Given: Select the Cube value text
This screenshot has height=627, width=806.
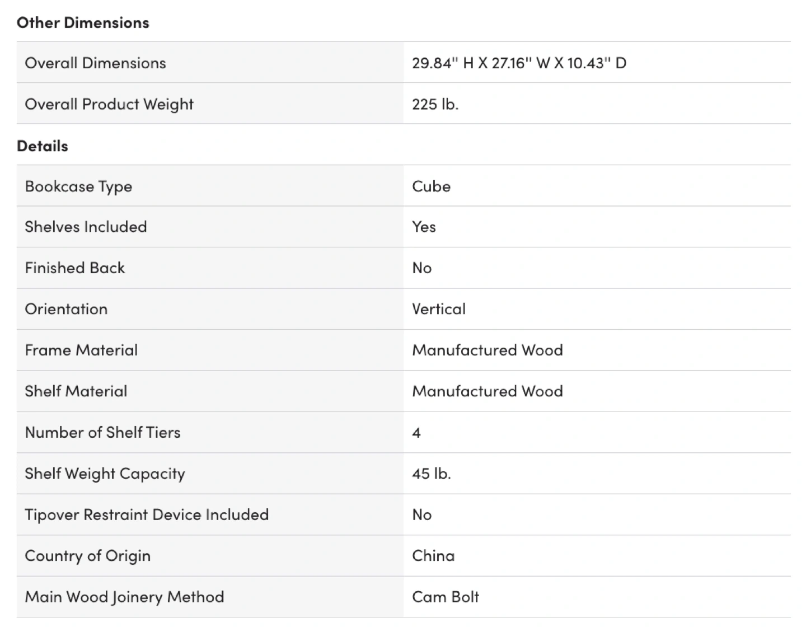Looking at the screenshot, I should (431, 186).
